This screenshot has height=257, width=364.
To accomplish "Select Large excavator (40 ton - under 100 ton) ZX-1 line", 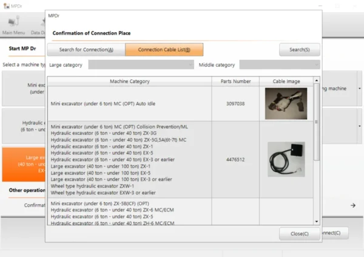I will 101,166.
